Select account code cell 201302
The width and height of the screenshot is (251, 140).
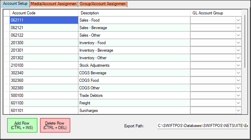tap(44, 58)
